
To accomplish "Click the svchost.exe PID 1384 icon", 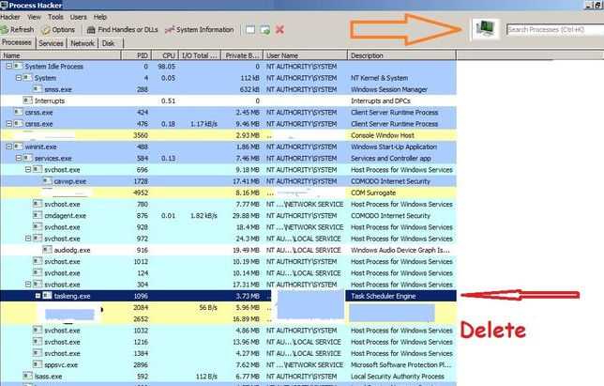I will coord(38,353).
